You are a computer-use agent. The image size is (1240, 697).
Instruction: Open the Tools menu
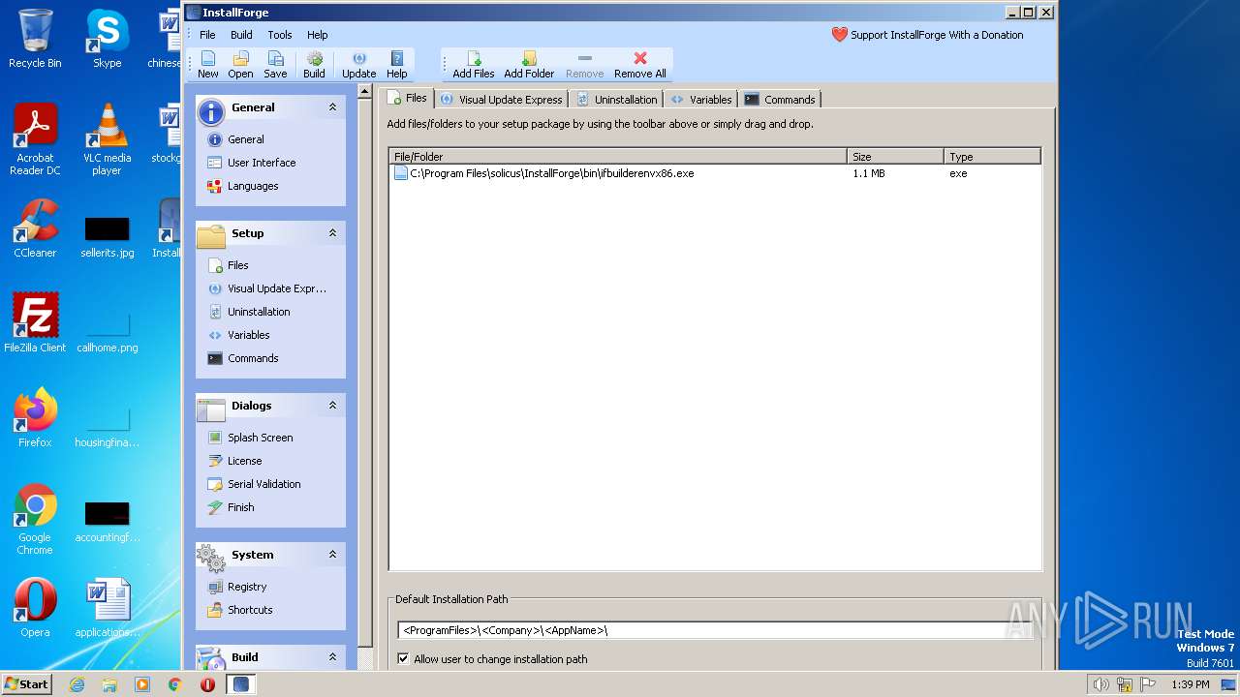(280, 35)
